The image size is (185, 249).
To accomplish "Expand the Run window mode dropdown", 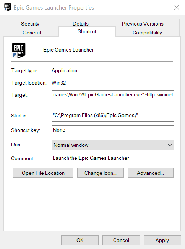I will (113, 145).
